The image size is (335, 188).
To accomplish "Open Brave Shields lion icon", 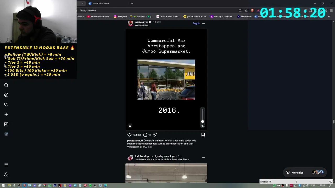I will pyautogui.click(x=252, y=10).
